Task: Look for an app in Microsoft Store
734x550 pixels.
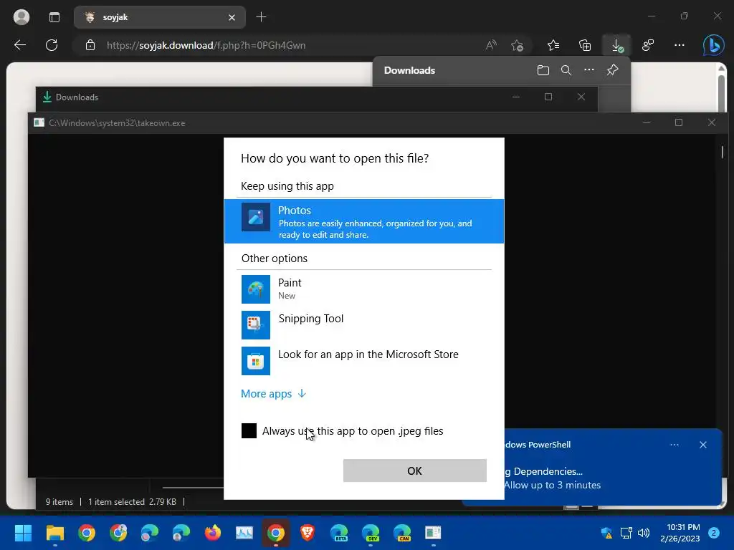Action: (x=363, y=361)
